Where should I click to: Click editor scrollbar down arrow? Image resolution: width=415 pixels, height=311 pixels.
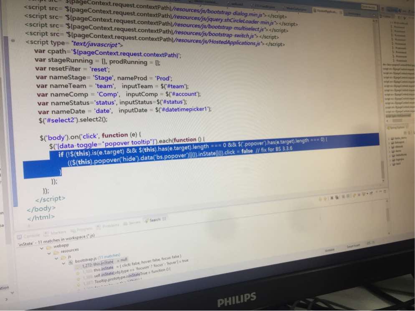point(383,181)
